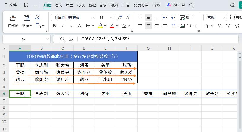This screenshot has height=132, width=242.
Task: Click the percent style icon
Action: (x=220, y=26)
